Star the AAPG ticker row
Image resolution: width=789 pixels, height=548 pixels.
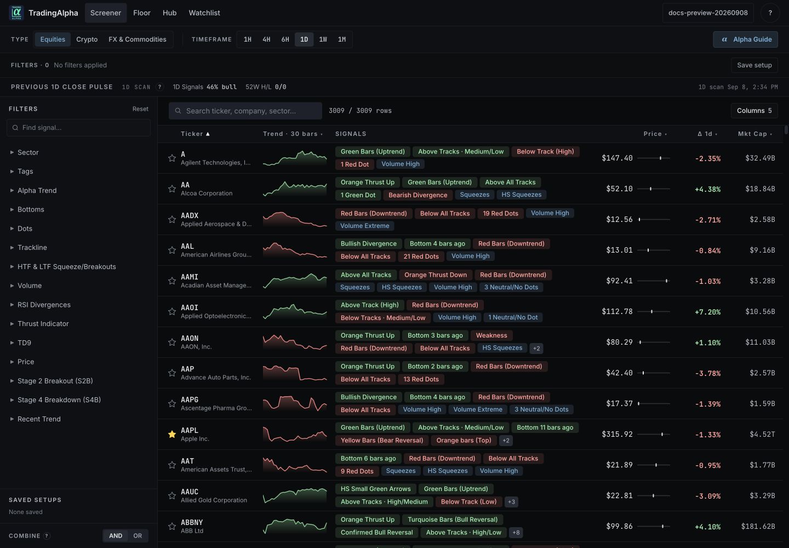point(172,404)
